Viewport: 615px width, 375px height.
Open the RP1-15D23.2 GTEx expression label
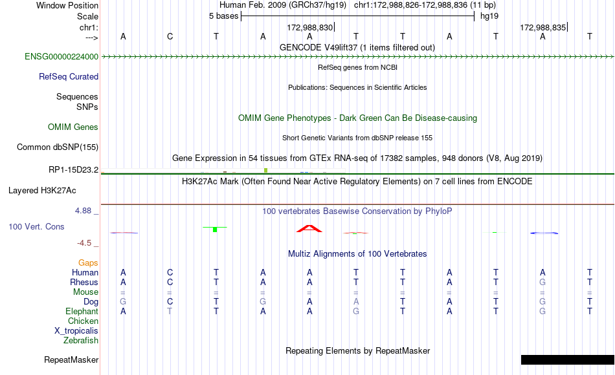click(x=73, y=170)
